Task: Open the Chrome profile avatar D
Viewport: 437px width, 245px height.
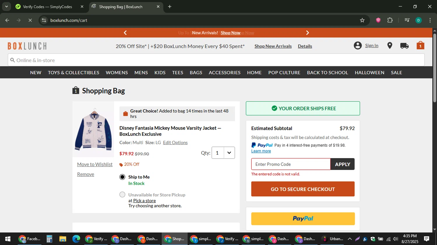Action: coord(418,20)
